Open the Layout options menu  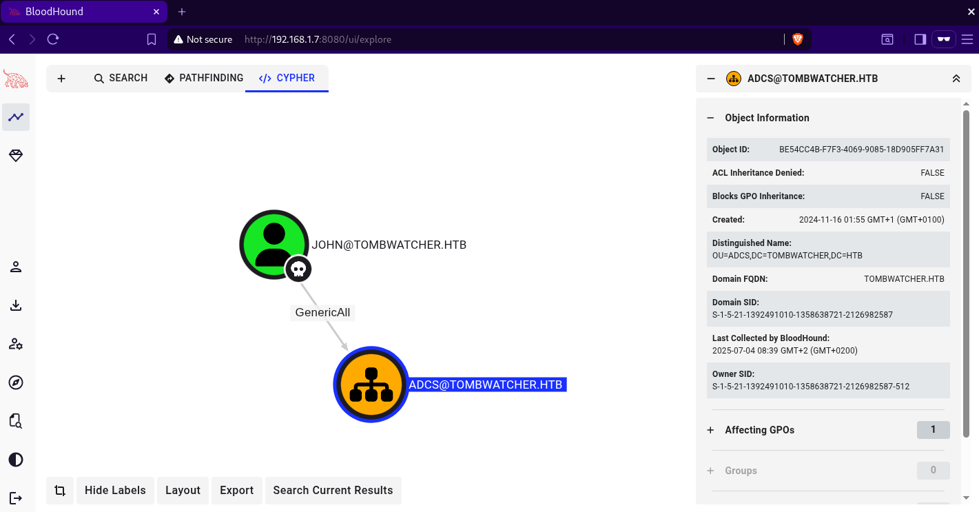coord(183,491)
